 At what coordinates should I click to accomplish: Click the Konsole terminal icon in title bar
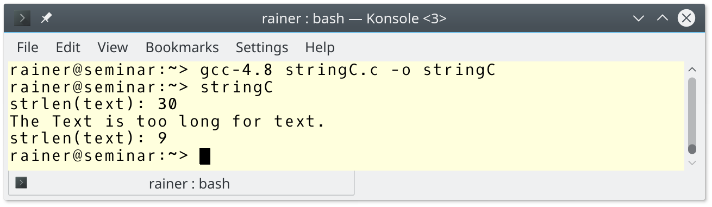[22, 18]
